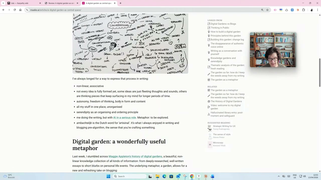Switch to 'Review: A digital garden' tab

pyautogui.click(x=60, y=3)
